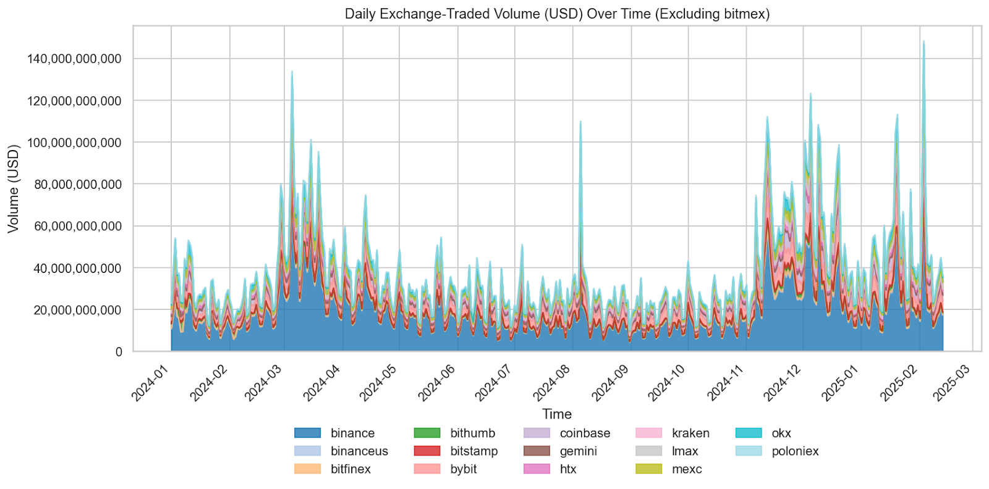Click the bybit legend color swatch
Viewport: 989px width, 489px height.
(427, 469)
